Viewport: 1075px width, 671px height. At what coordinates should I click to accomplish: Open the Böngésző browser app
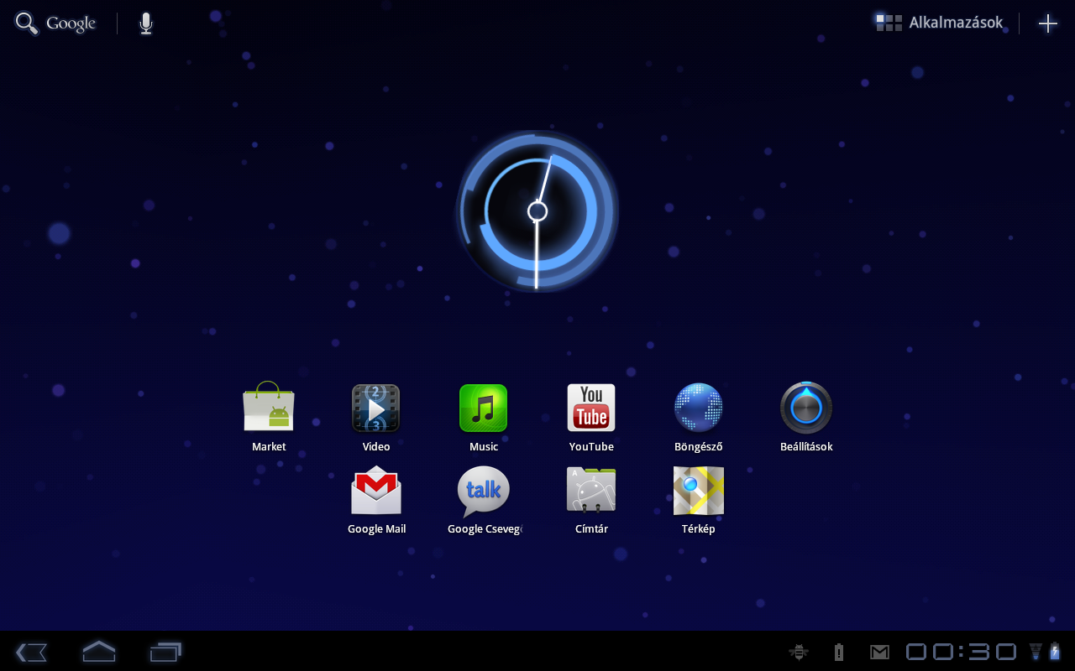(x=699, y=417)
